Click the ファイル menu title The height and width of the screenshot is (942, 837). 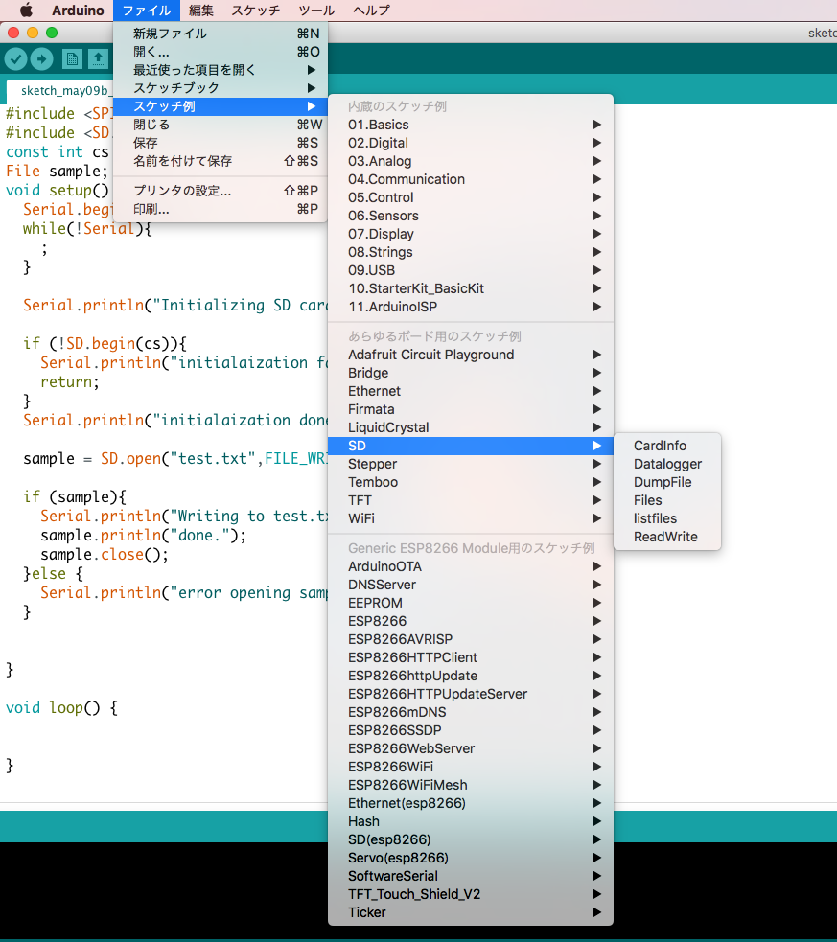tap(147, 11)
